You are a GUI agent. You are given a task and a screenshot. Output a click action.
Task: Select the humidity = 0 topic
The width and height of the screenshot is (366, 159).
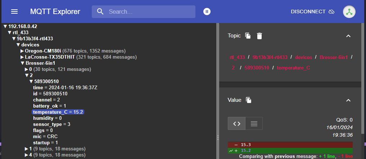click(47, 118)
